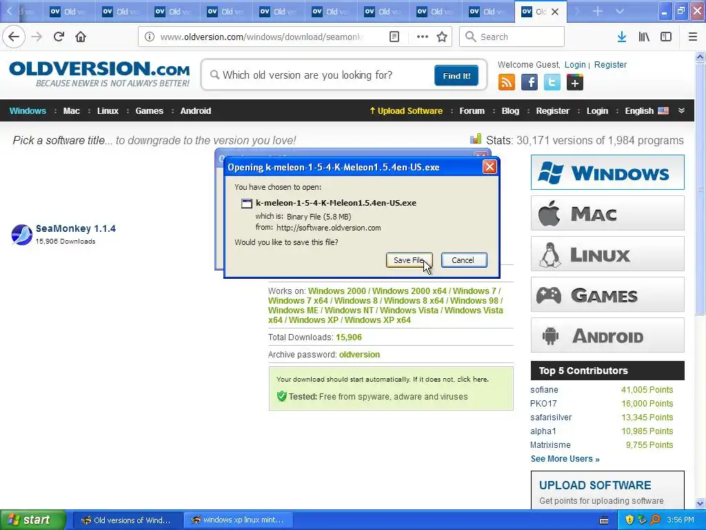Open Upload Software in the nav bar
This screenshot has width=706, height=530.
[406, 111]
